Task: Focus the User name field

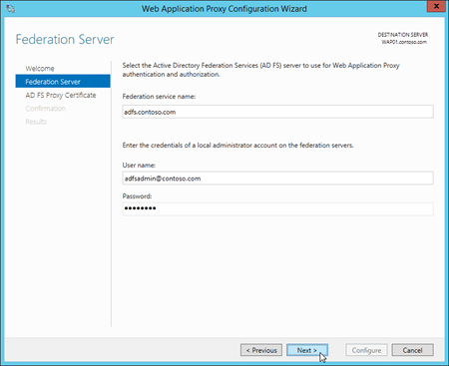Action: [x=277, y=179]
